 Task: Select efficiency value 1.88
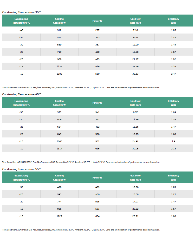[x=173, y=216]
